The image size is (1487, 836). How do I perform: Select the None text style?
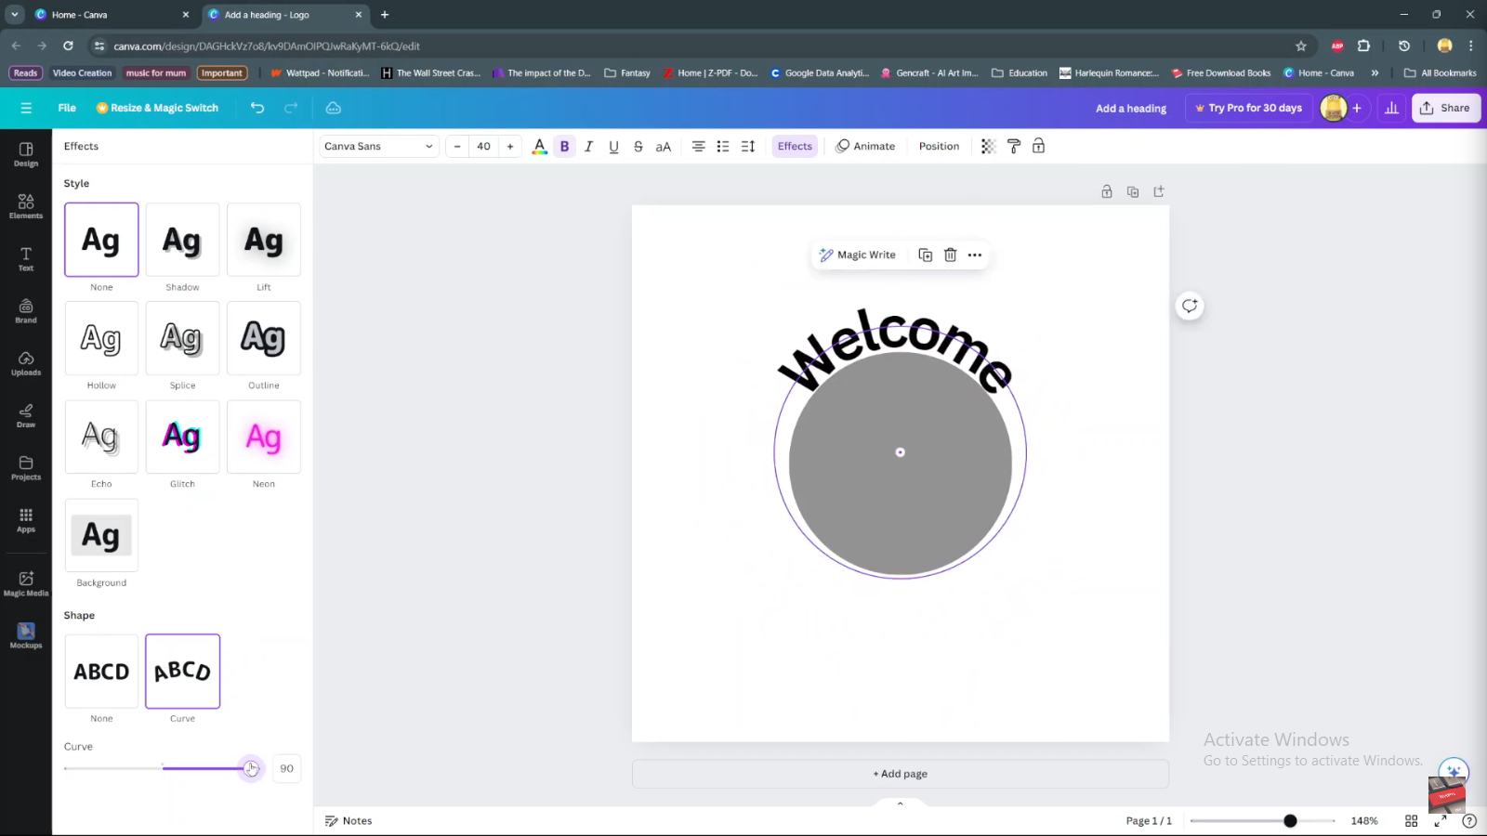(x=101, y=240)
